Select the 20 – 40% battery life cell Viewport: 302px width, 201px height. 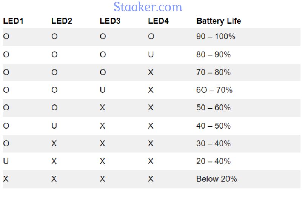pyautogui.click(x=213, y=161)
